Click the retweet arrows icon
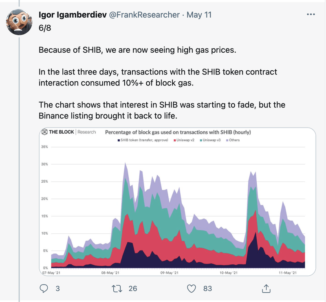The image size is (326, 302). point(117,288)
